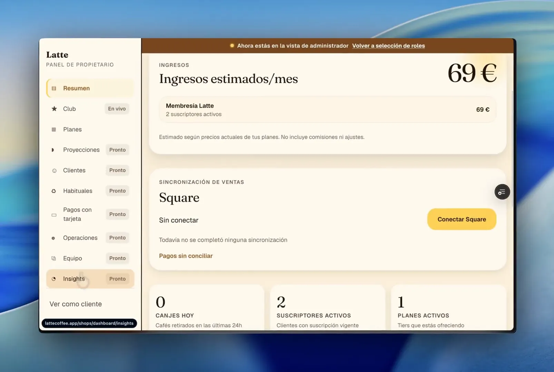Click the 2 suscriptores activos text
554x372 pixels.
point(194,114)
